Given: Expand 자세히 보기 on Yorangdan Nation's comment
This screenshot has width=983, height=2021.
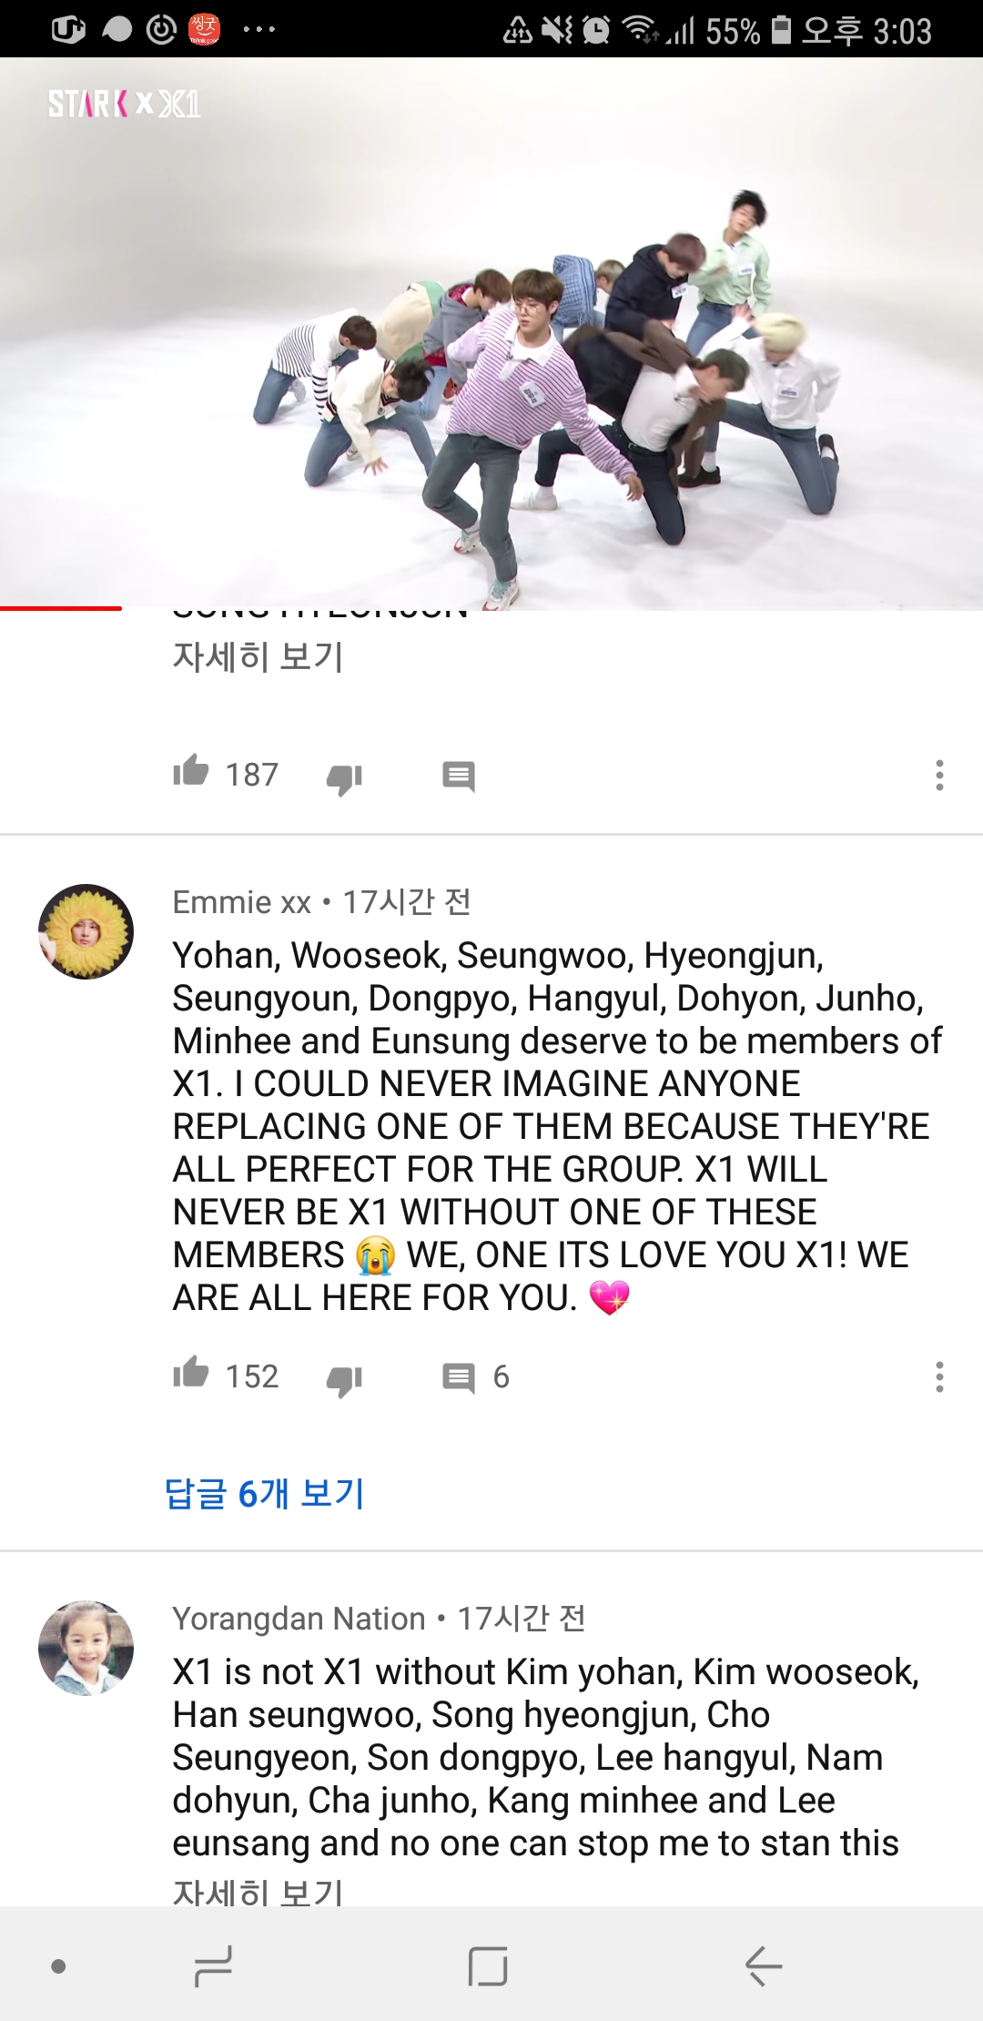Looking at the screenshot, I should (x=258, y=1890).
